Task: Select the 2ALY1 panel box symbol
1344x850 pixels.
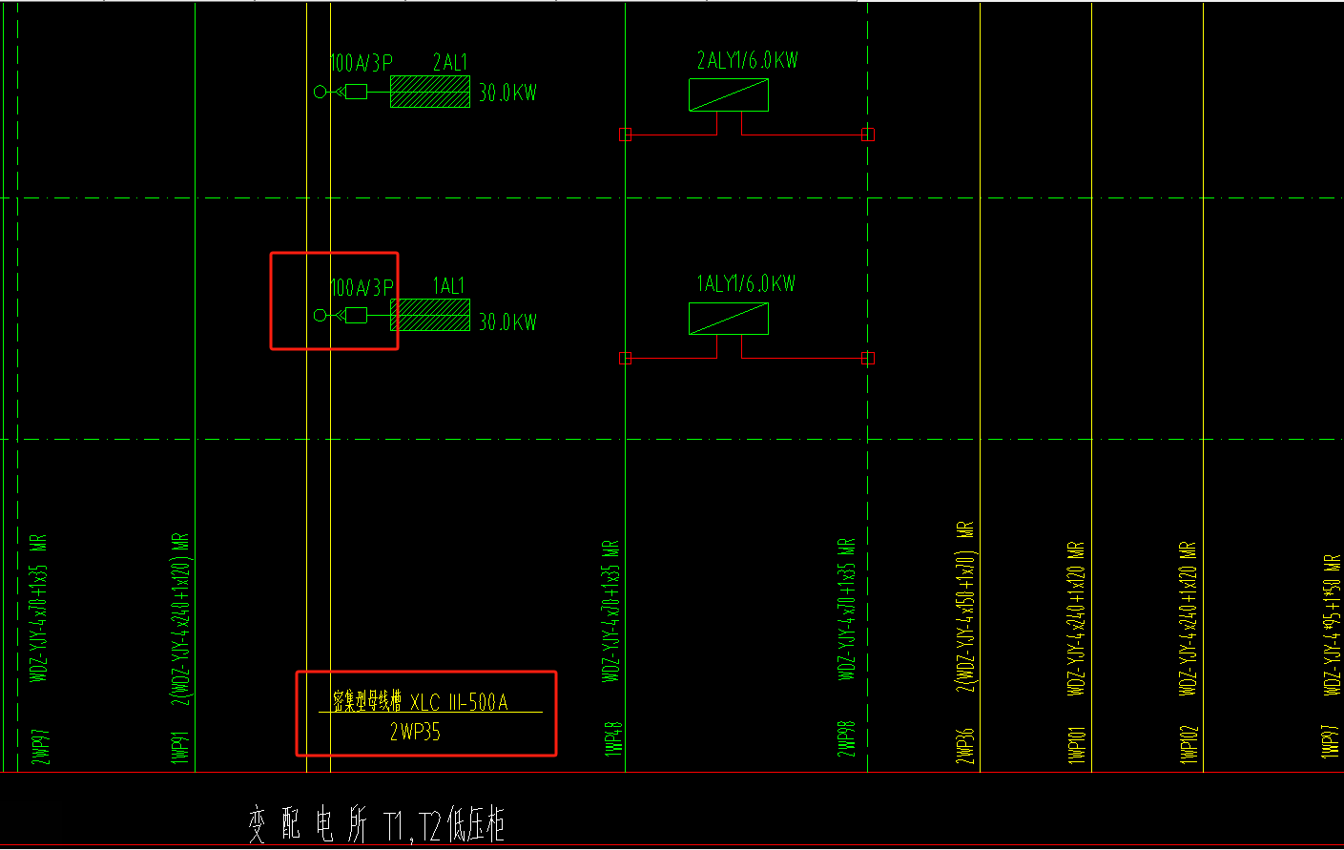Action: 729,94
